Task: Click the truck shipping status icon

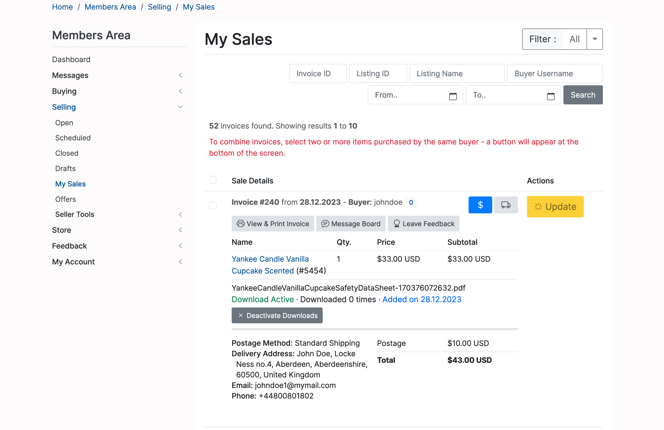Action: click(x=506, y=205)
